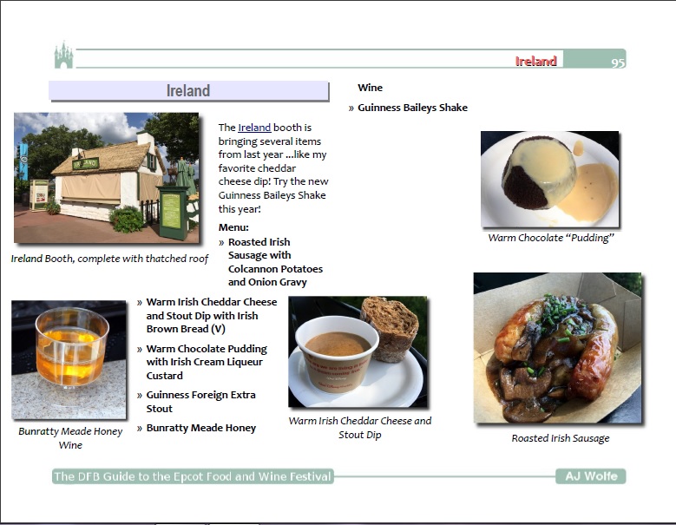The image size is (676, 525).
Task: Click the 'Roasted Irish Sausage' photo caption
Action: pos(560,438)
